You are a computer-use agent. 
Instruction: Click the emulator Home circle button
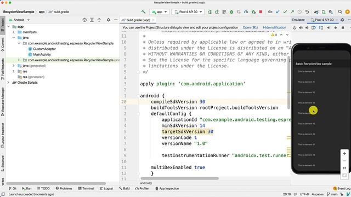(x=335, y=28)
